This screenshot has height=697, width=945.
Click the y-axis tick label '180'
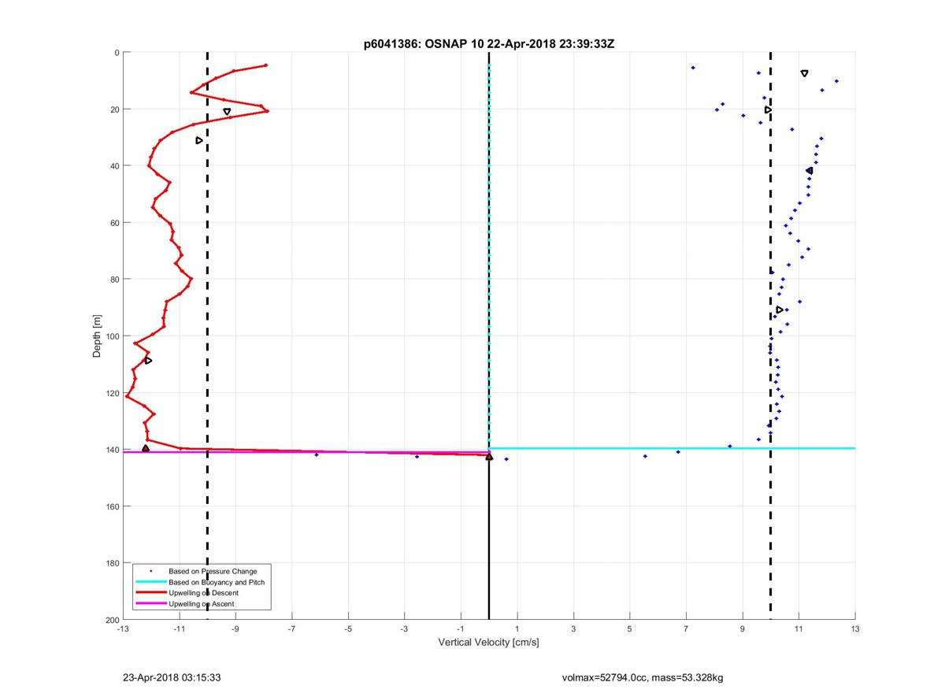[112, 563]
